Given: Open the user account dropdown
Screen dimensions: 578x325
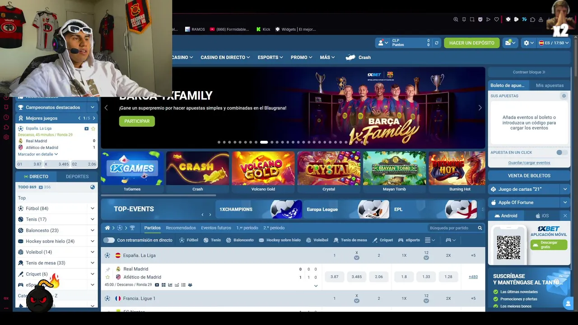Looking at the screenshot, I should pyautogui.click(x=383, y=43).
